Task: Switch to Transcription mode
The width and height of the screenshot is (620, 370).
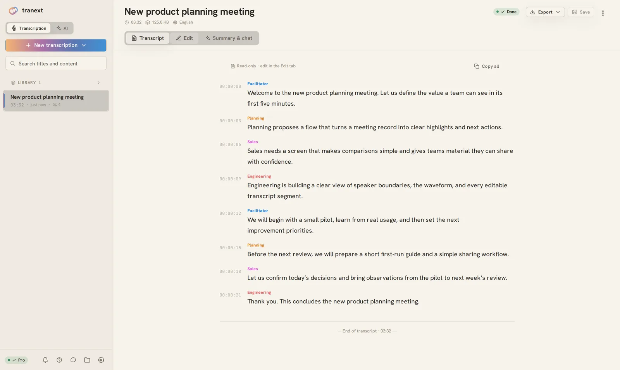Action: (x=29, y=28)
